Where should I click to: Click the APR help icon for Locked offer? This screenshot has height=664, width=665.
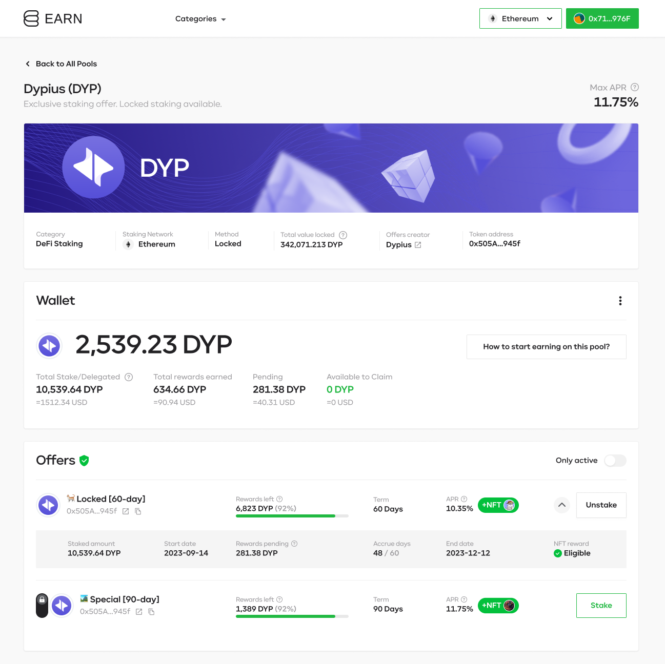click(x=464, y=499)
